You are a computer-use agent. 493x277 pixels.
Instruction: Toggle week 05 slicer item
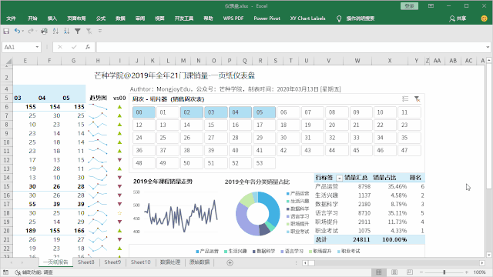[x=264, y=112]
